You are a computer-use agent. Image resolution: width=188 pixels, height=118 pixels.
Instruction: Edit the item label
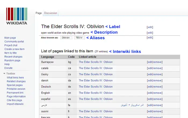[150, 27]
